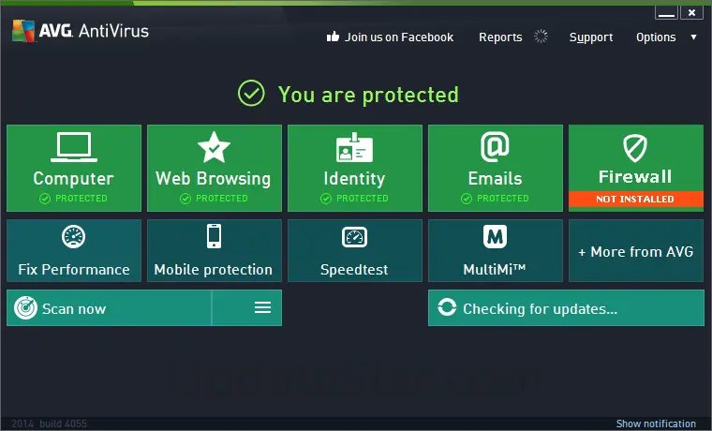The width and height of the screenshot is (712, 431).
Task: Click Show notification link
Action: 656,424
